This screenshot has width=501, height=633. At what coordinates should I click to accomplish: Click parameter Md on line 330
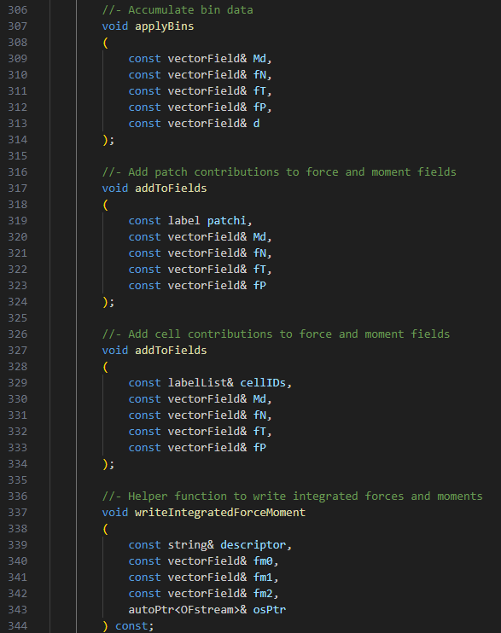(x=259, y=399)
